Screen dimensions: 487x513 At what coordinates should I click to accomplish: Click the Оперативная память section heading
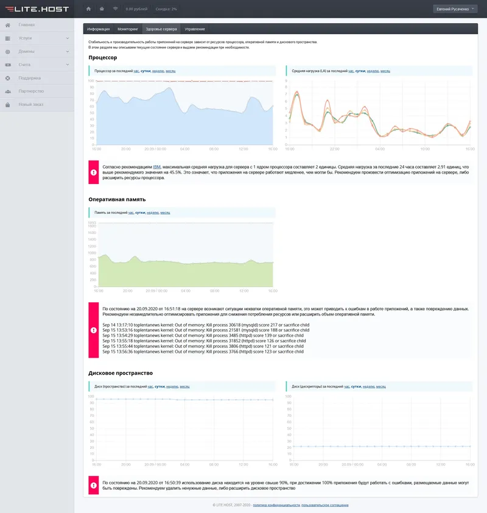point(117,200)
